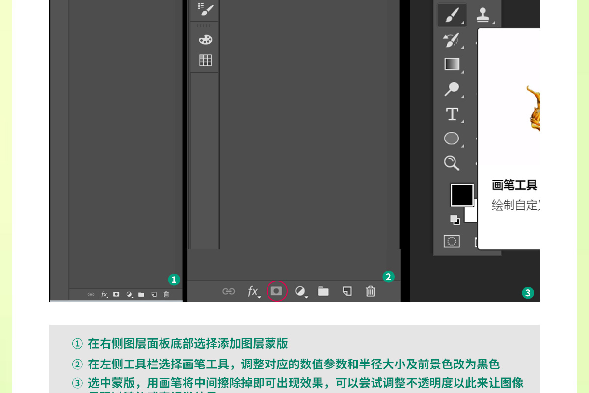Toggle Quick Mask mode in toolbar
Image resolution: width=589 pixels, height=393 pixels.
coord(452,241)
